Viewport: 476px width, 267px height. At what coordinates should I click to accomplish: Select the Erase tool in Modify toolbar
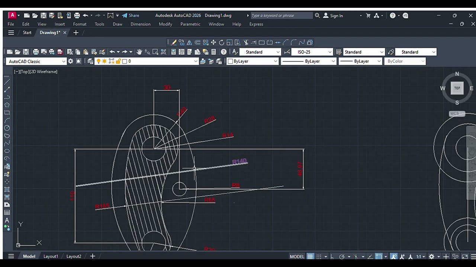click(x=174, y=43)
